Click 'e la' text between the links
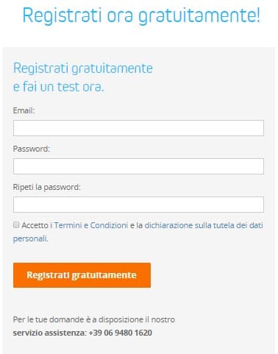The width and height of the screenshot is (278, 354). [x=136, y=225]
